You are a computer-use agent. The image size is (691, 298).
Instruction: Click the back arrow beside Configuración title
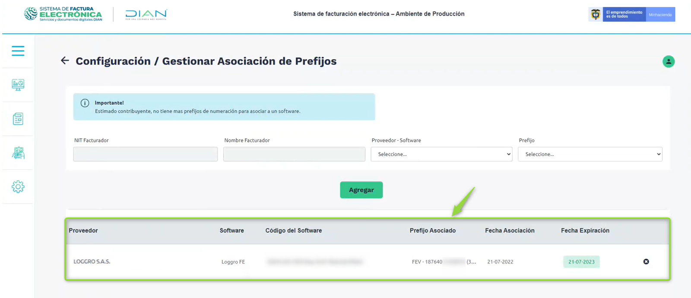(x=65, y=61)
